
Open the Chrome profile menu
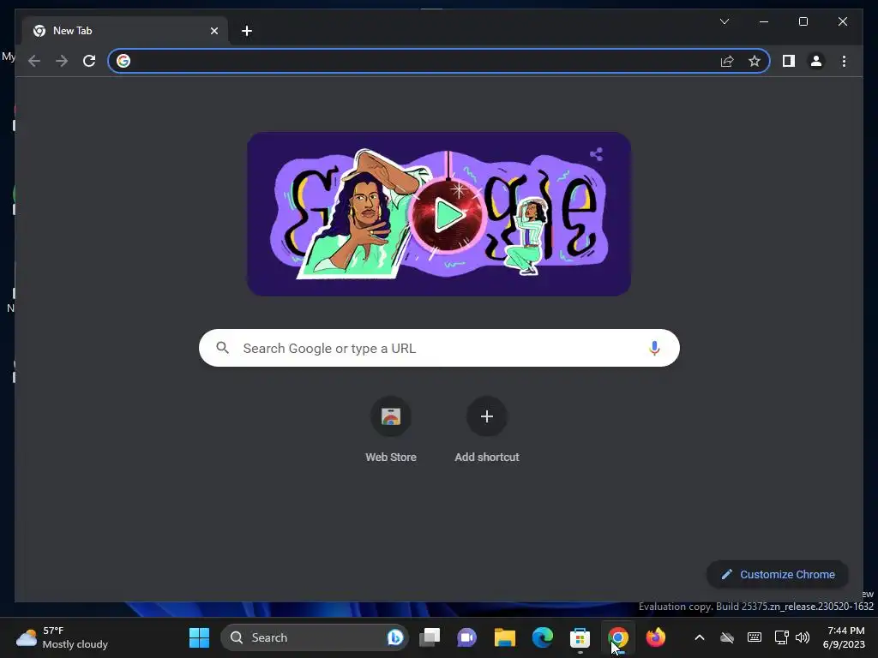[x=816, y=61]
